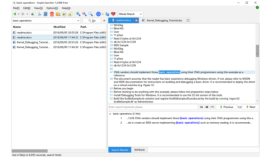Toggle the regex (.*) option
The width and height of the screenshot is (273, 157).
[x=212, y=107]
